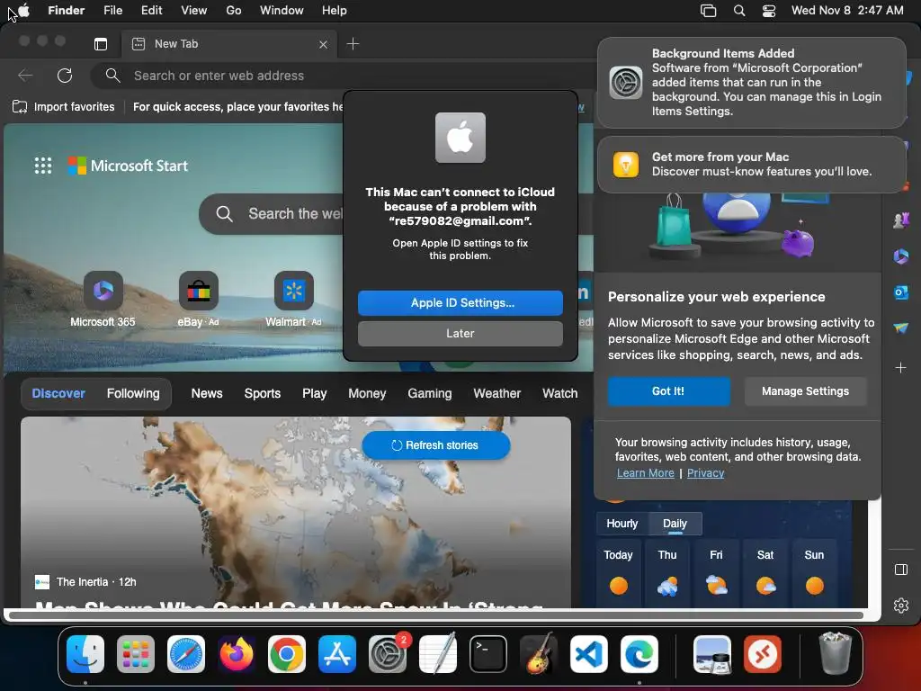
Task: Open Outlook in Edge sidebar
Action: 901,292
